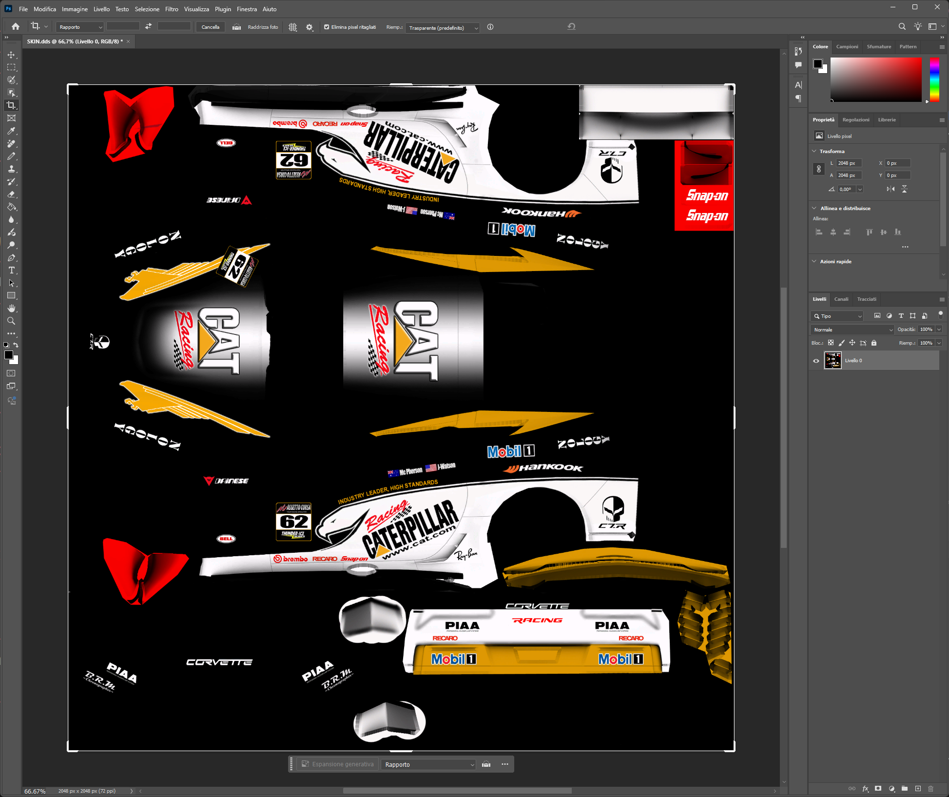
Task: Click the hue spectrum slider
Action: click(x=934, y=79)
